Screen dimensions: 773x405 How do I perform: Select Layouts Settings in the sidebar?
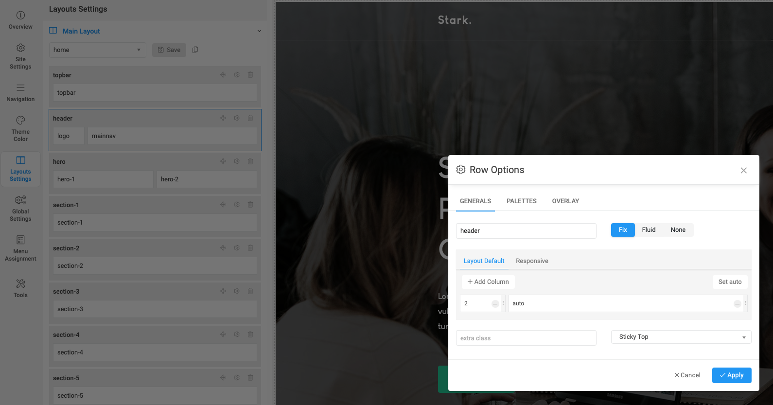pyautogui.click(x=20, y=169)
